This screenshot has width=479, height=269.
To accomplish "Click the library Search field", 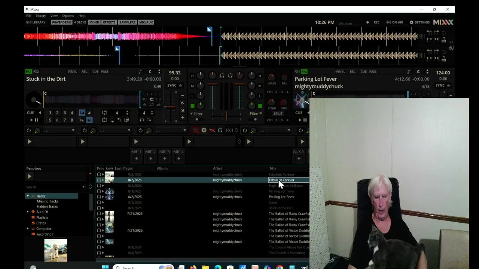I will click(55, 187).
